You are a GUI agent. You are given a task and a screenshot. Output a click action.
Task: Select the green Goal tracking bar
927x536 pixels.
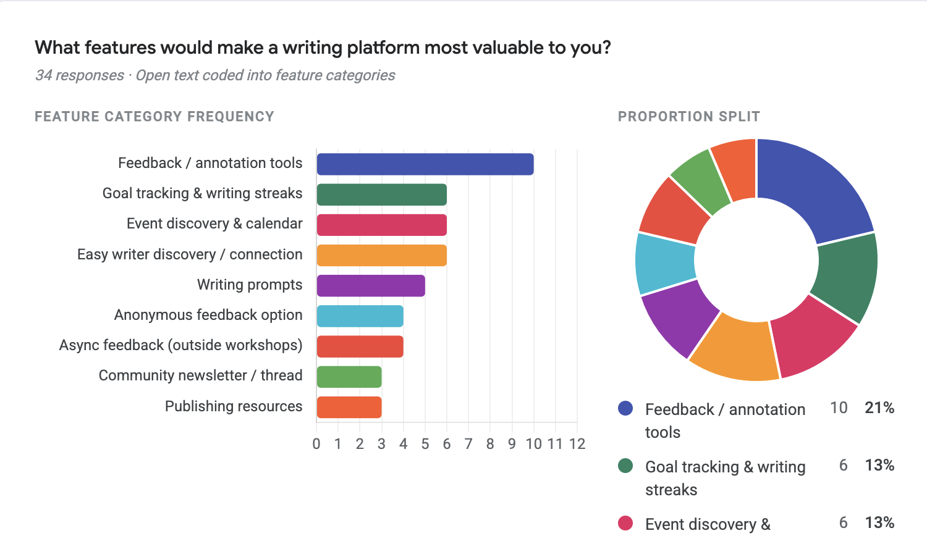point(381,195)
